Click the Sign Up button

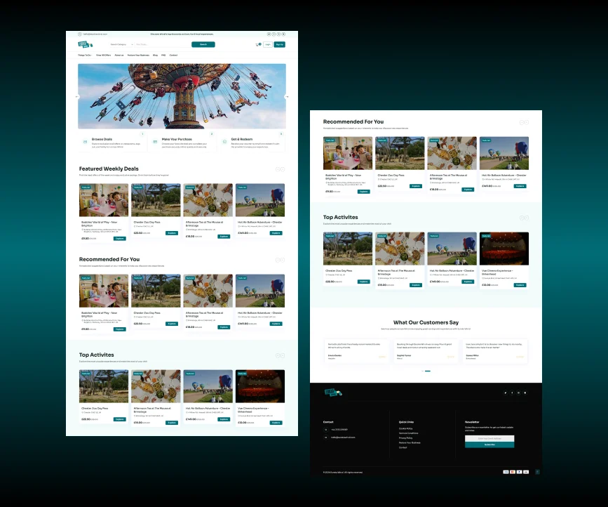pyautogui.click(x=279, y=44)
